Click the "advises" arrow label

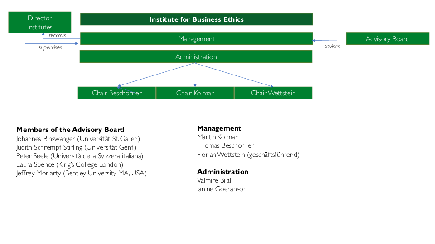tap(332, 47)
